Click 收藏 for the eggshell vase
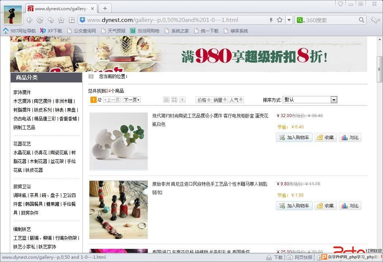383x262 pixels. pyautogui.click(x=326, y=137)
